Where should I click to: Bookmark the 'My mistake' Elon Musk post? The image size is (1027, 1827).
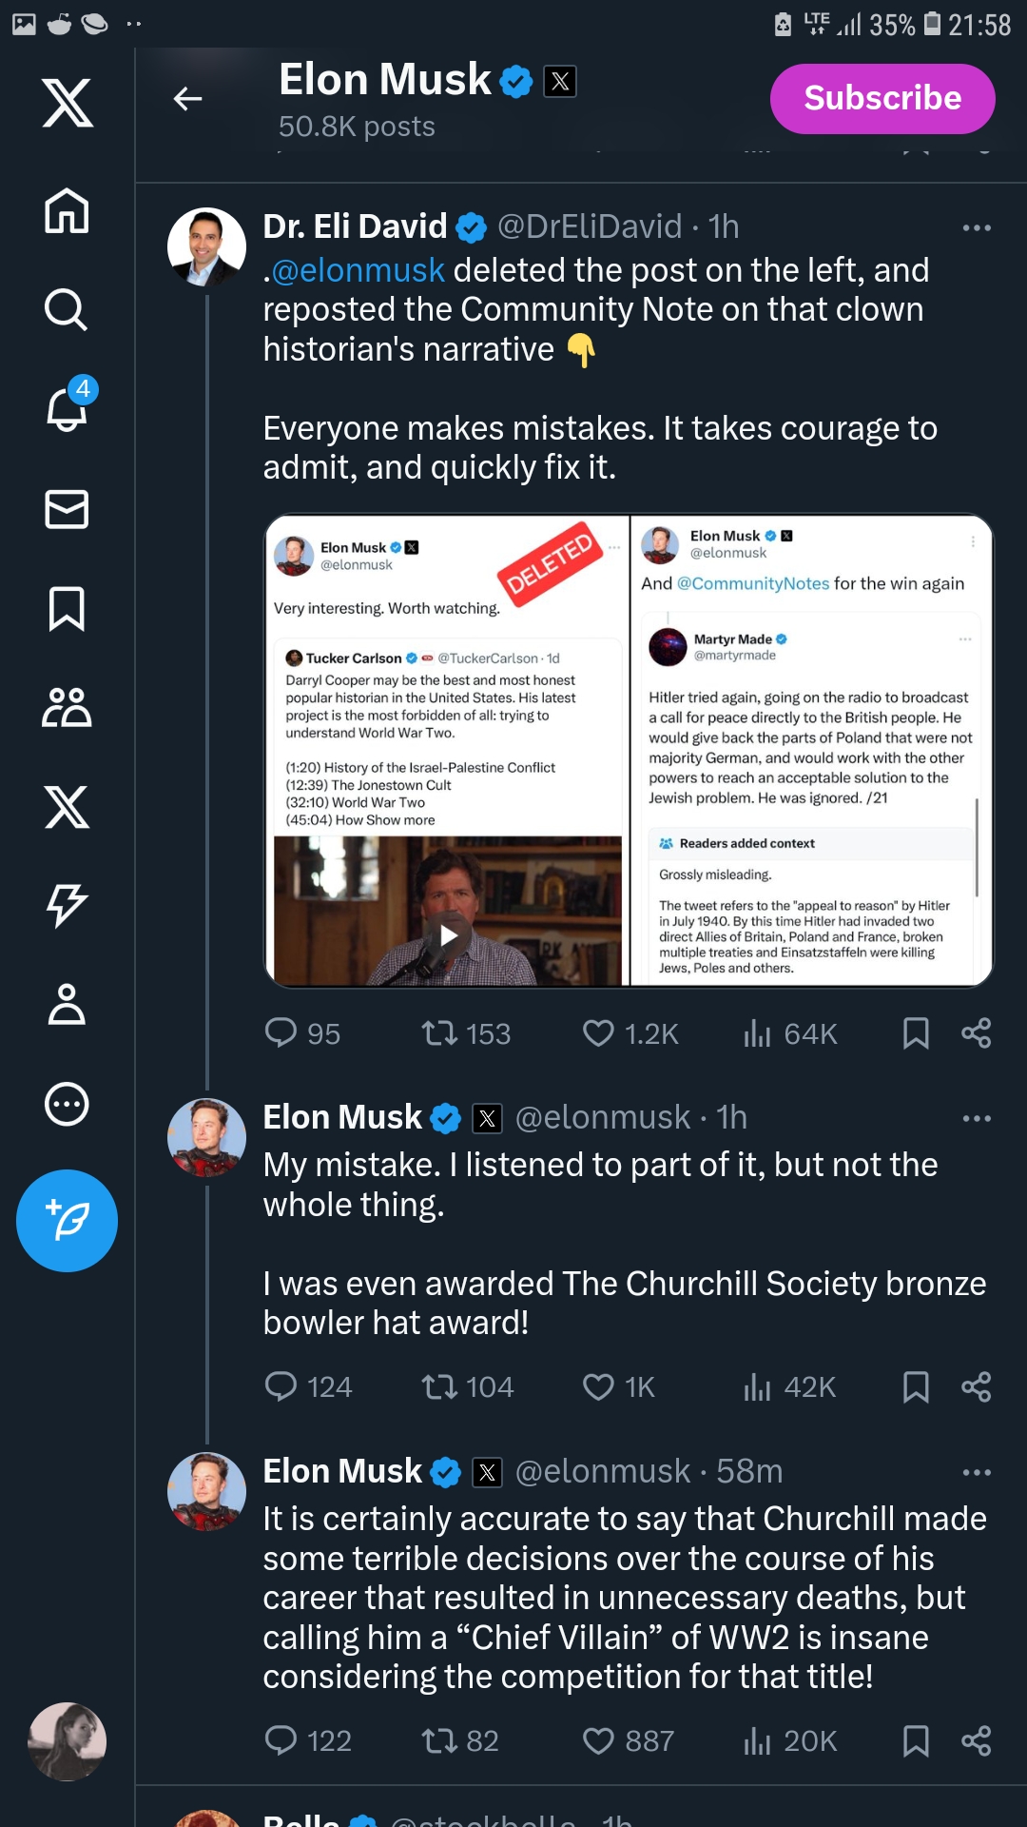click(915, 1387)
